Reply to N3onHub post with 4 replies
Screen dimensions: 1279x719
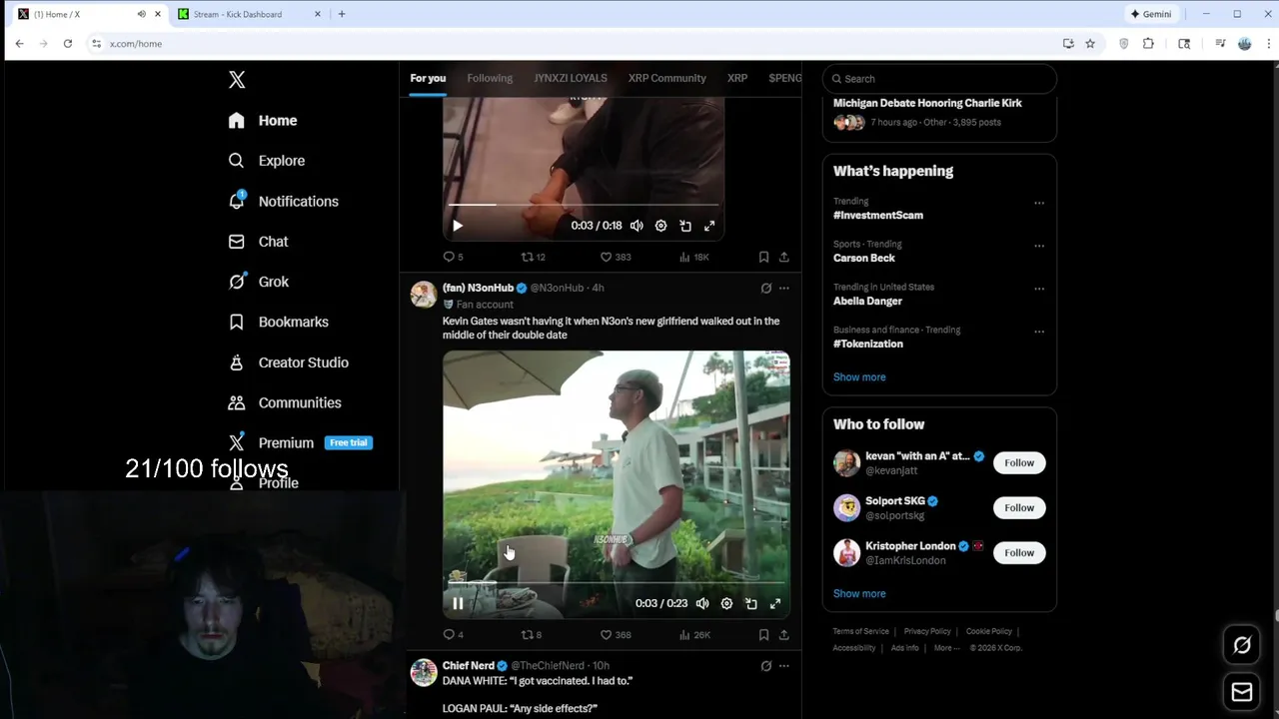(453, 634)
